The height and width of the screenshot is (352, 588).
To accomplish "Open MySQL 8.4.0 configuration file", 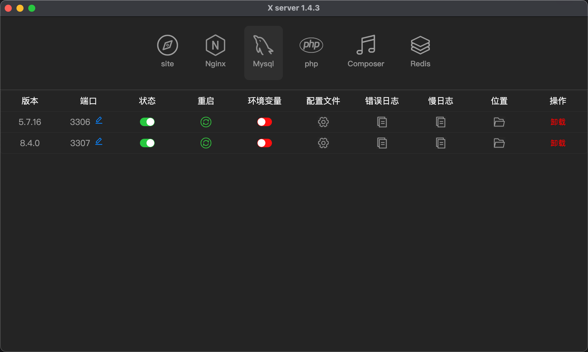I will pyautogui.click(x=324, y=143).
